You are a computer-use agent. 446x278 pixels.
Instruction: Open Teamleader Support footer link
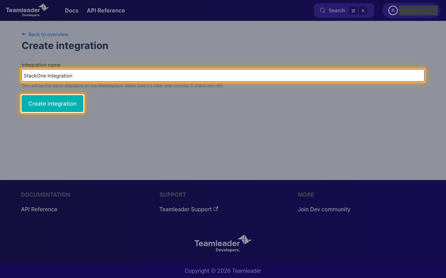click(x=189, y=209)
